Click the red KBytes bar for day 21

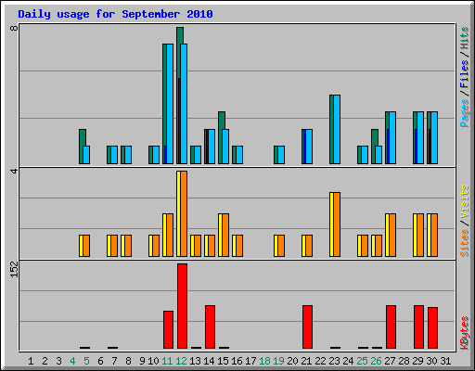pyautogui.click(x=307, y=327)
